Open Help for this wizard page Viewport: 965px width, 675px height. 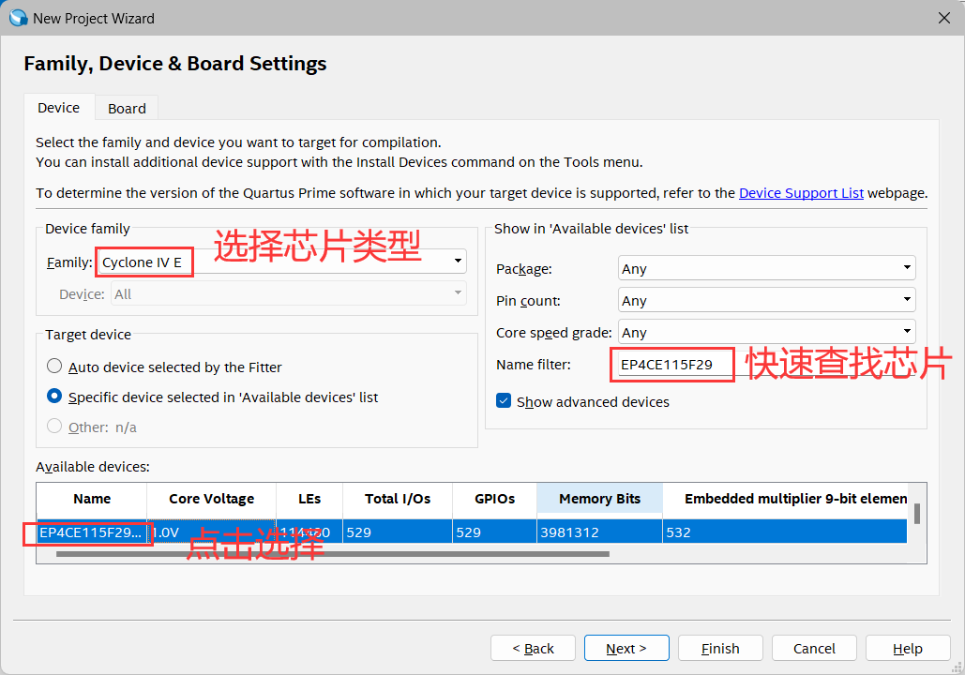tap(908, 648)
